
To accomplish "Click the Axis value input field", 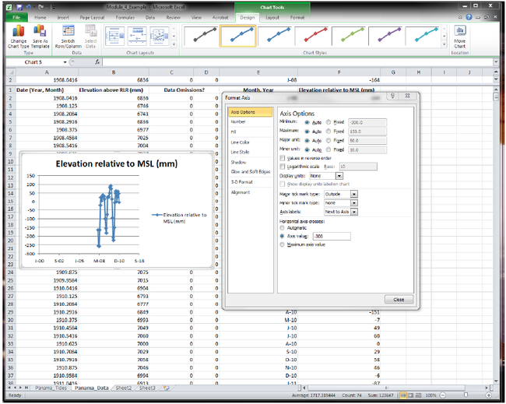I will pyautogui.click(x=332, y=236).
